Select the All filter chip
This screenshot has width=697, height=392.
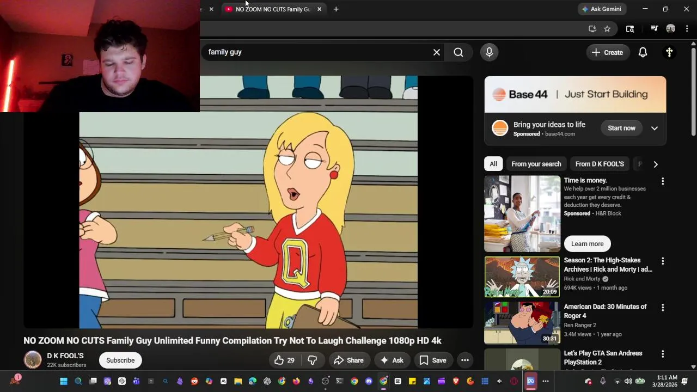point(493,164)
